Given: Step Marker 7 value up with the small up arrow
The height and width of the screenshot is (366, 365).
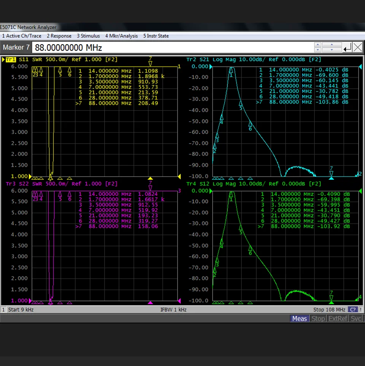Looking at the screenshot, I should point(317,45).
